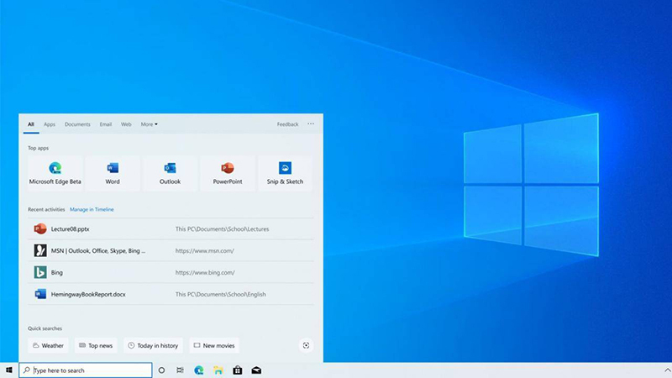
Task: Click the Cortana circle icon on taskbar
Action: pyautogui.click(x=161, y=370)
